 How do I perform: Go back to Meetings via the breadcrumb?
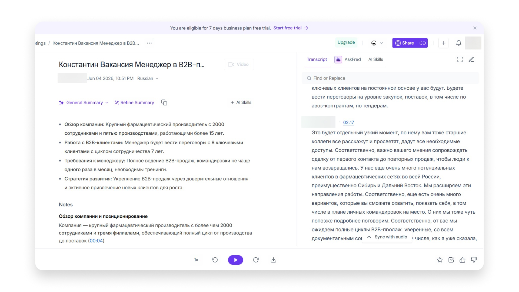[40, 43]
